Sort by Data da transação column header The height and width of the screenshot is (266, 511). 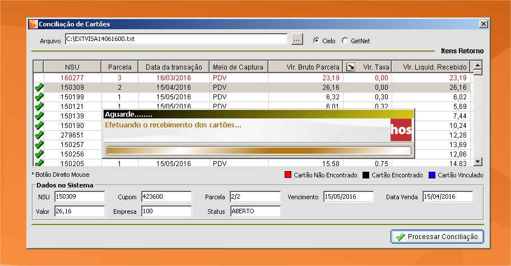click(173, 67)
